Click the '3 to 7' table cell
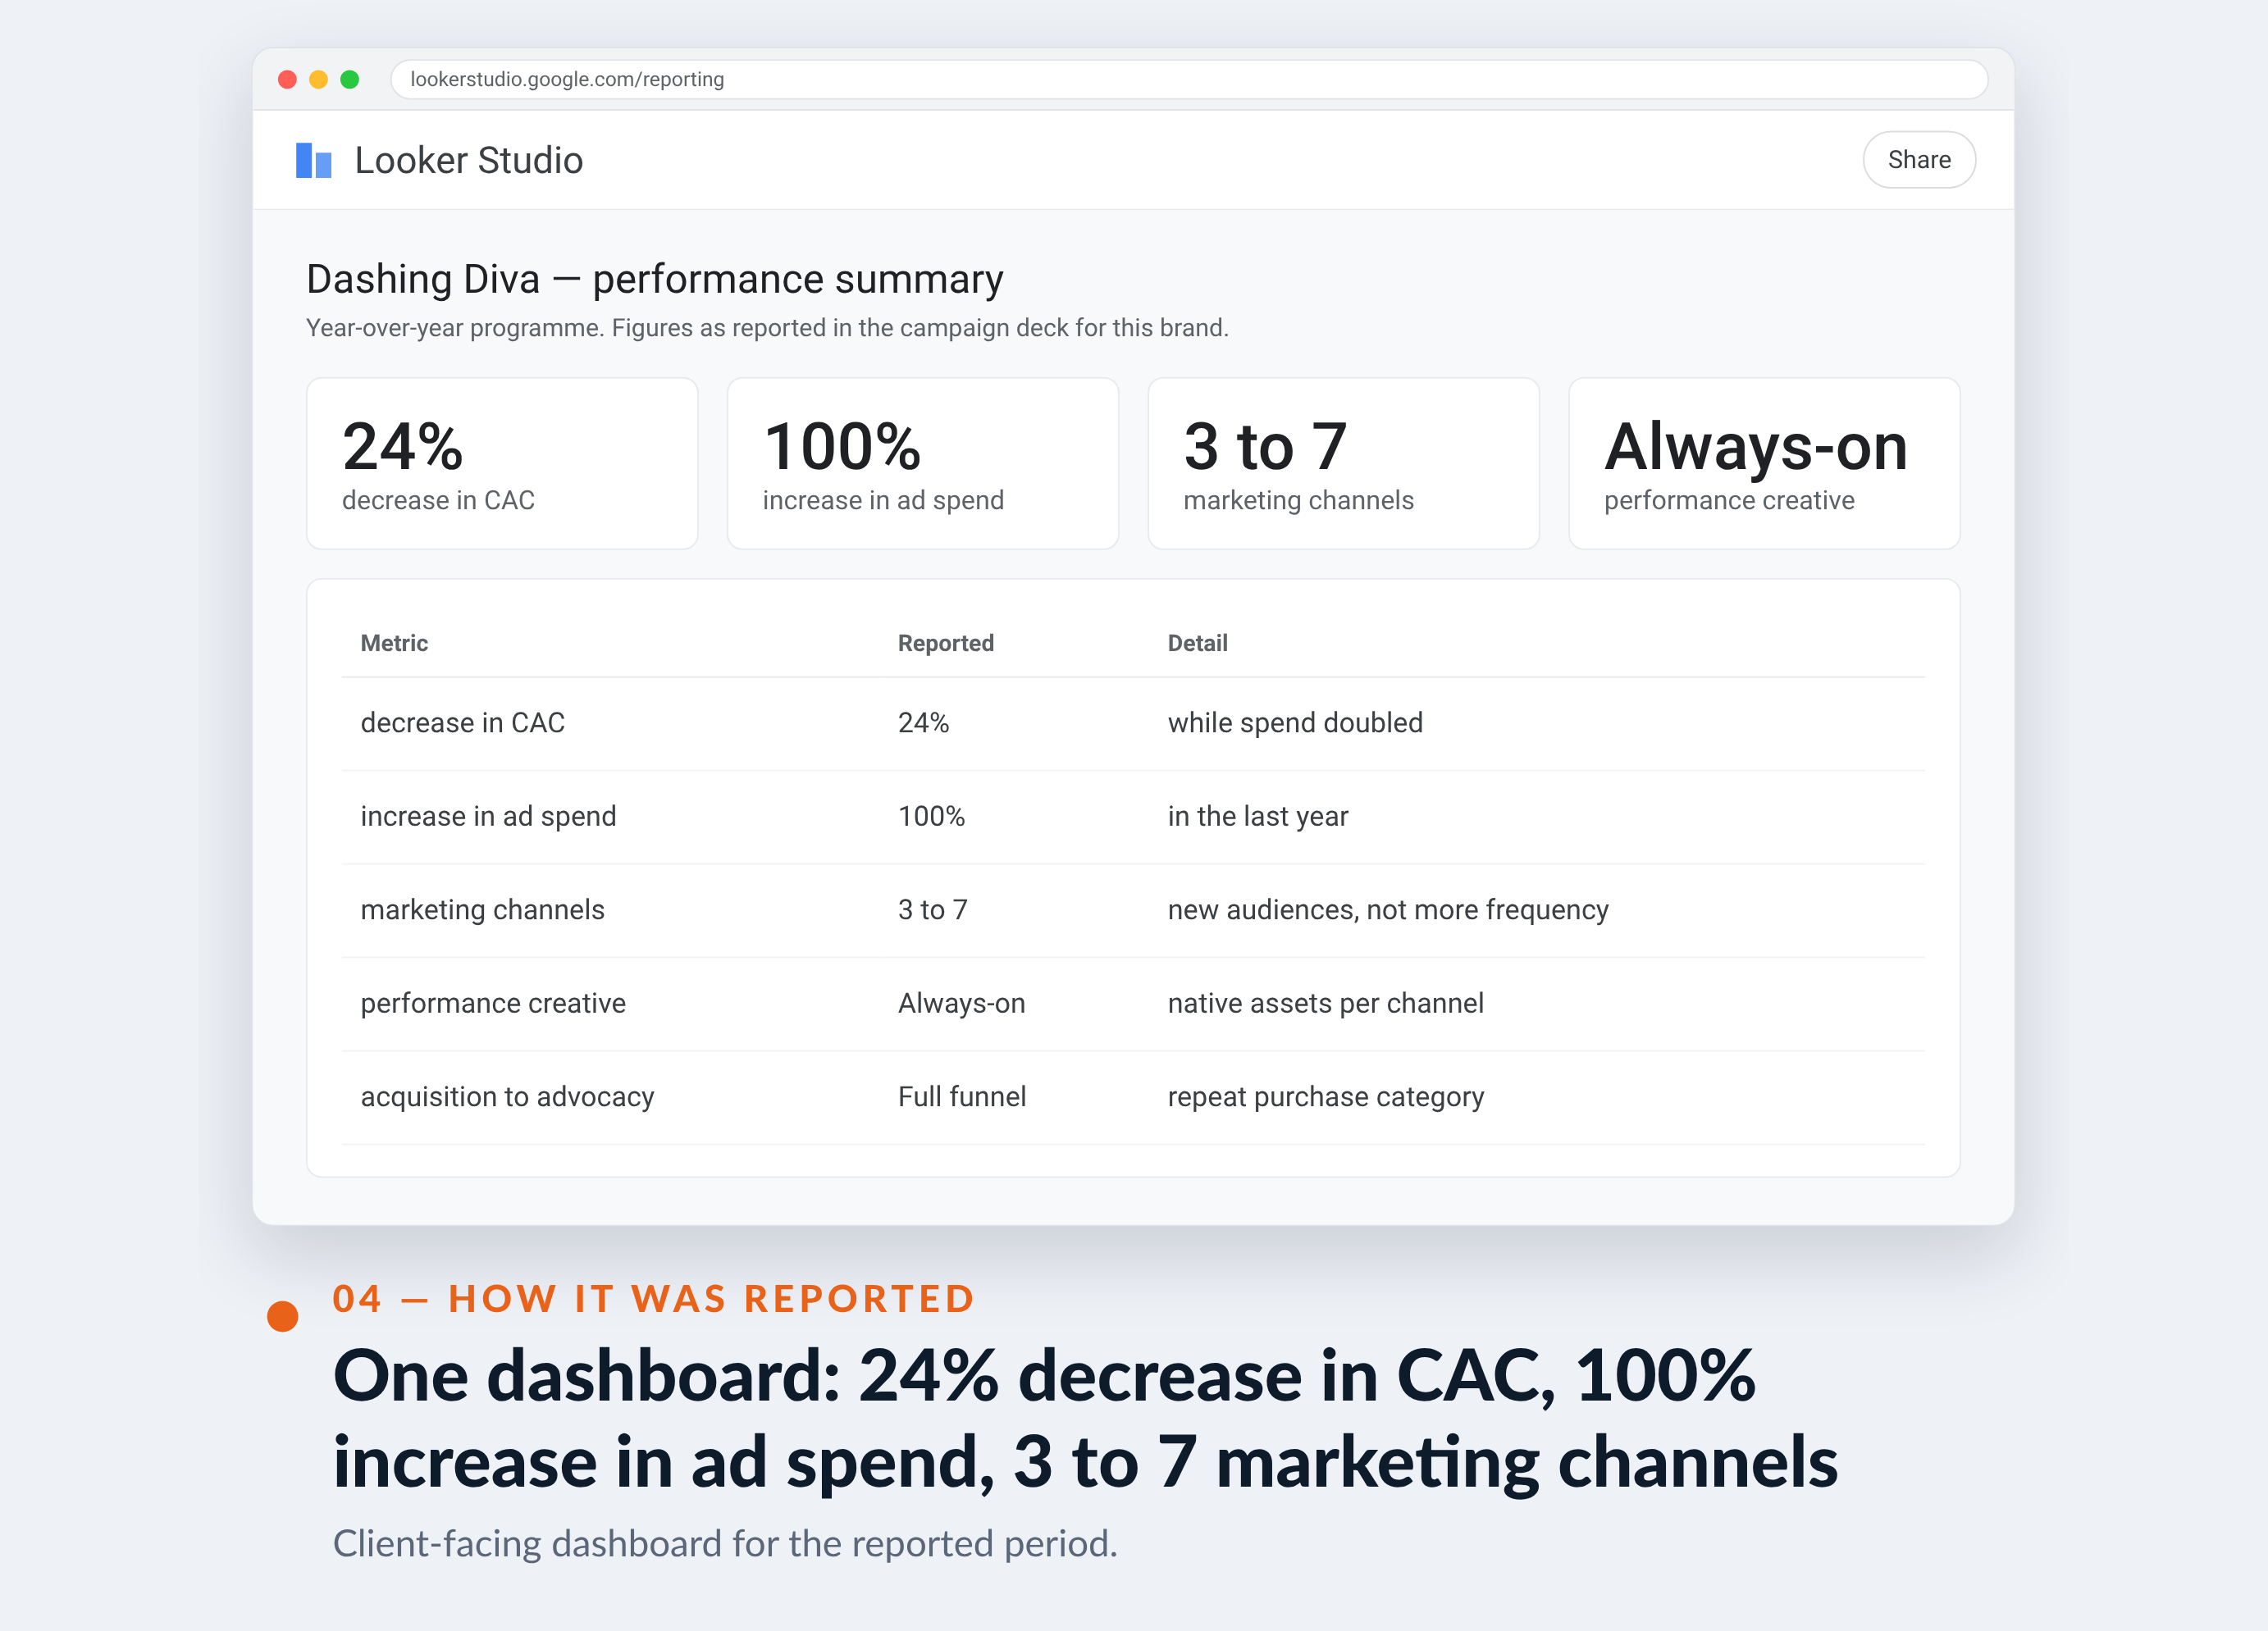 click(x=932, y=909)
